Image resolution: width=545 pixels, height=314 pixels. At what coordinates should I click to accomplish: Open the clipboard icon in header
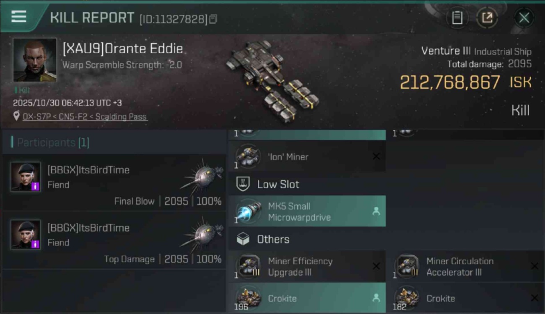coord(457,18)
